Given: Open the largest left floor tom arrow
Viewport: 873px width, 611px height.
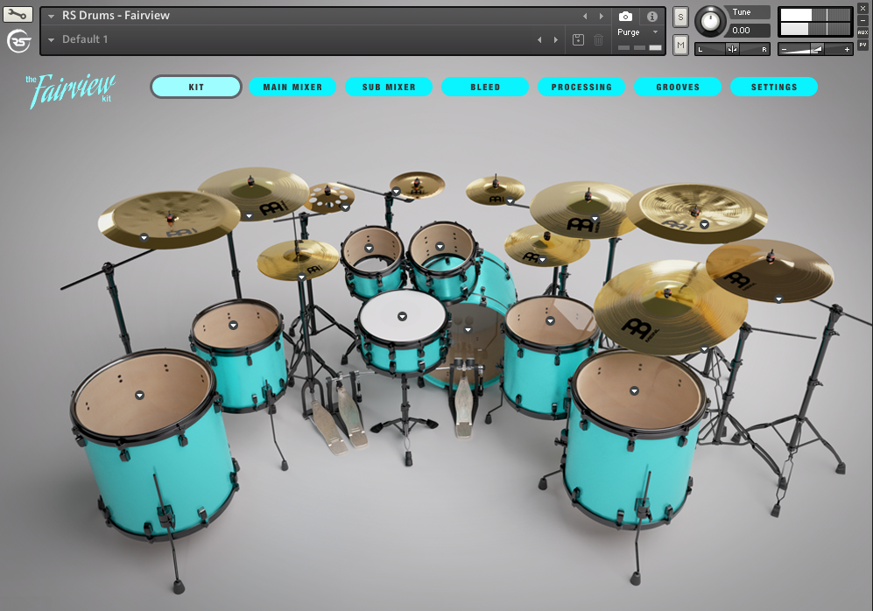Looking at the screenshot, I should click(x=140, y=395).
